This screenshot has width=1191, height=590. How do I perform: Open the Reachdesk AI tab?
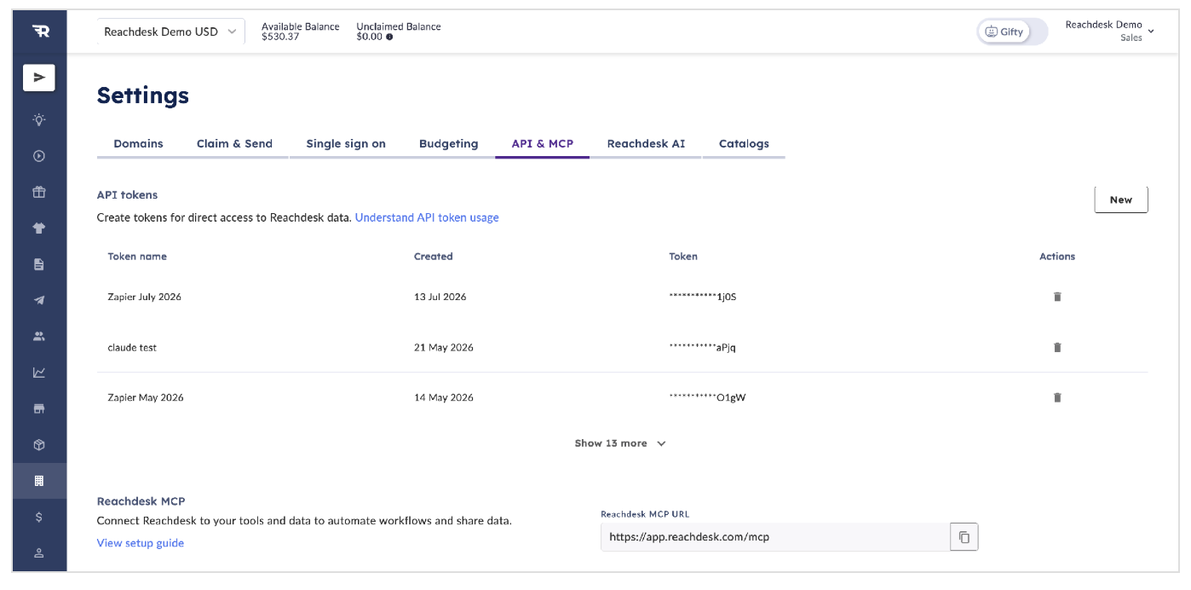tap(646, 144)
